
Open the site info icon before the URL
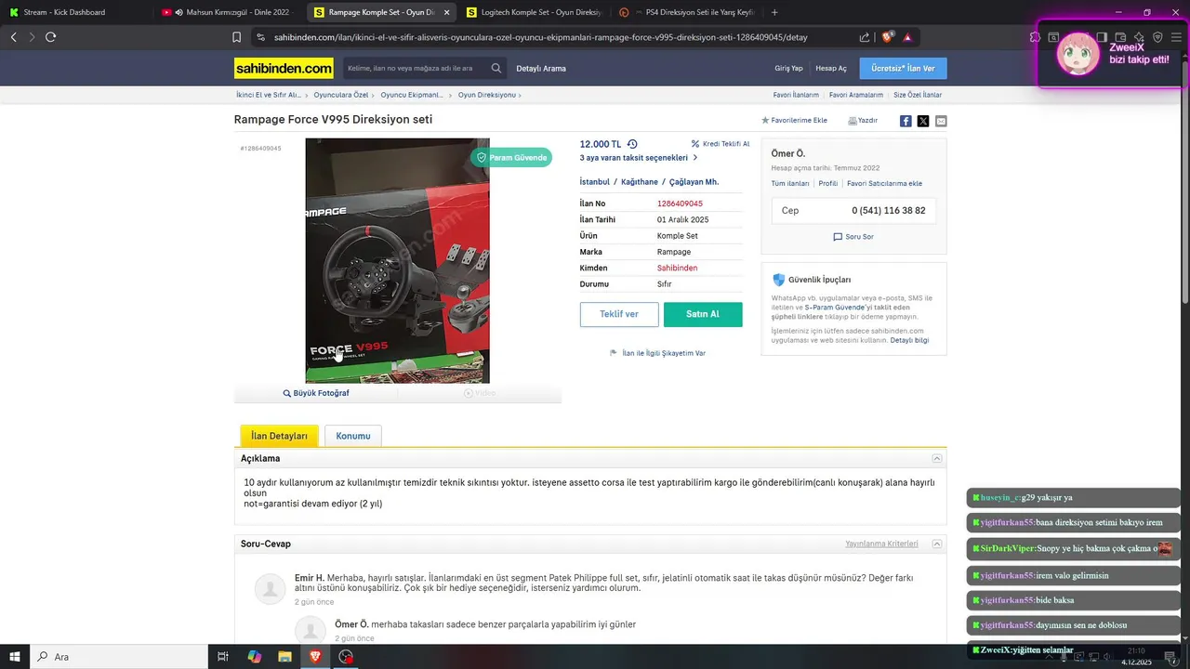pyautogui.click(x=260, y=37)
